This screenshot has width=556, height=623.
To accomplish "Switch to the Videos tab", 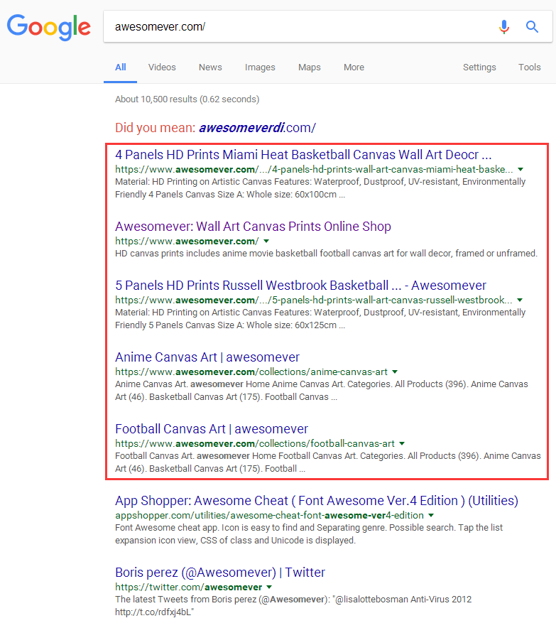I will pyautogui.click(x=162, y=67).
